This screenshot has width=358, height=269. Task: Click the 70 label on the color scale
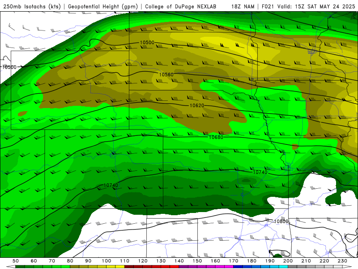point(52,261)
